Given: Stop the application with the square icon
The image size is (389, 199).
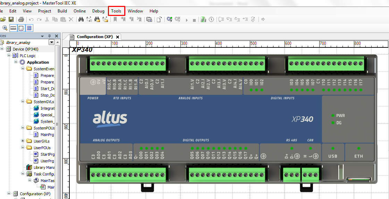Looking at the screenshot, I should [194, 20].
